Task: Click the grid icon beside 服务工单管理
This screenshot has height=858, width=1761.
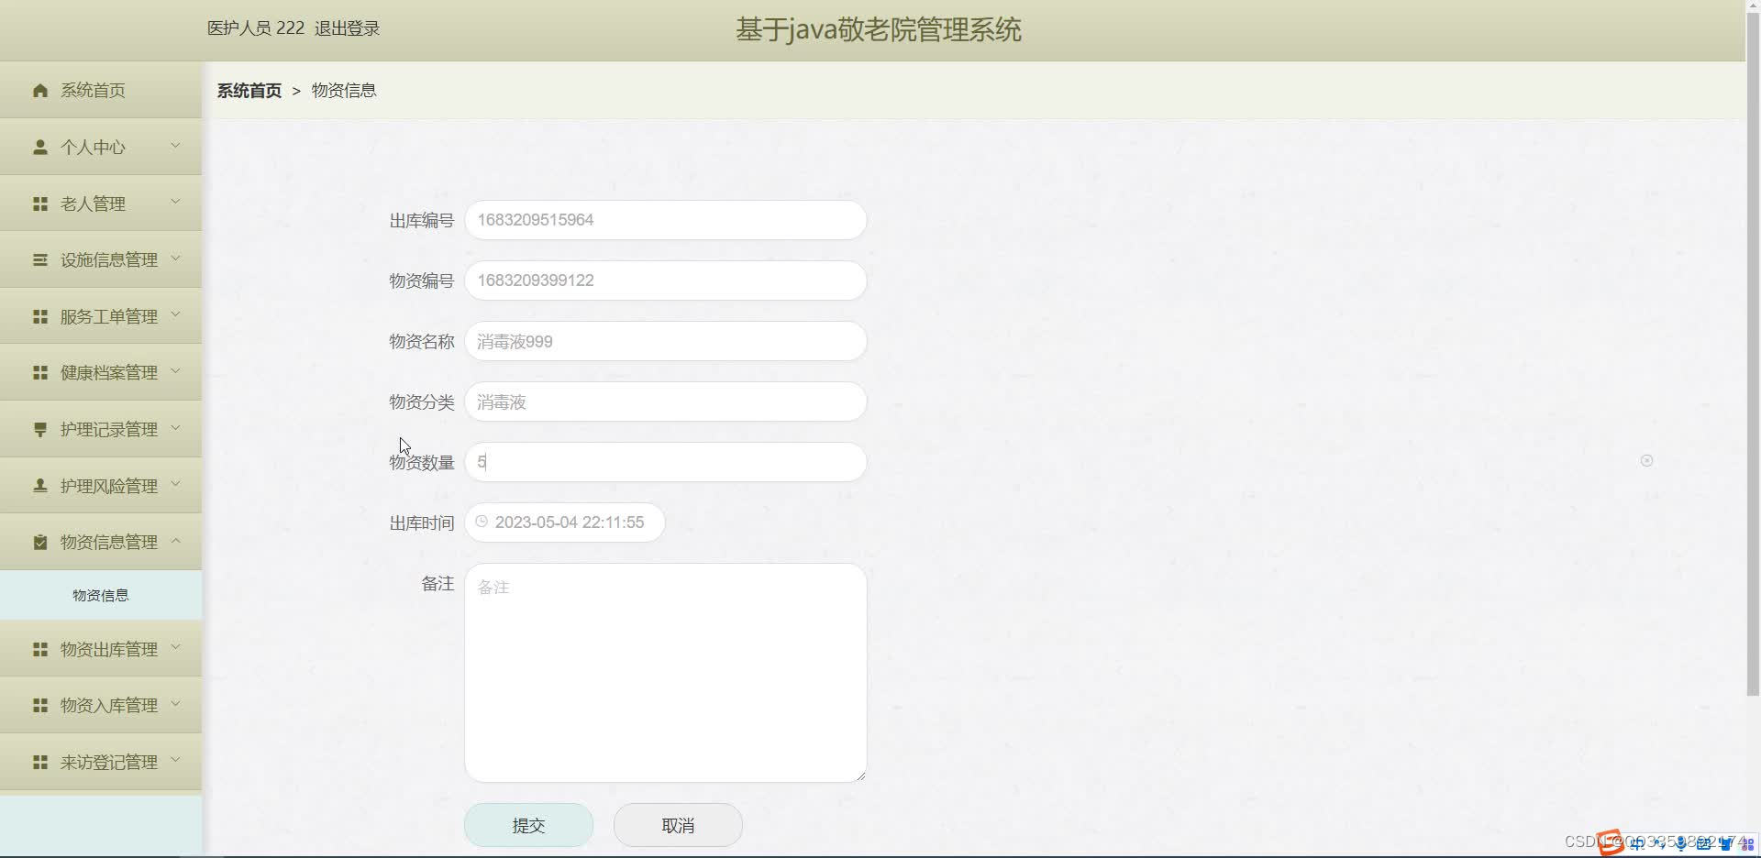Action: pos(40,316)
